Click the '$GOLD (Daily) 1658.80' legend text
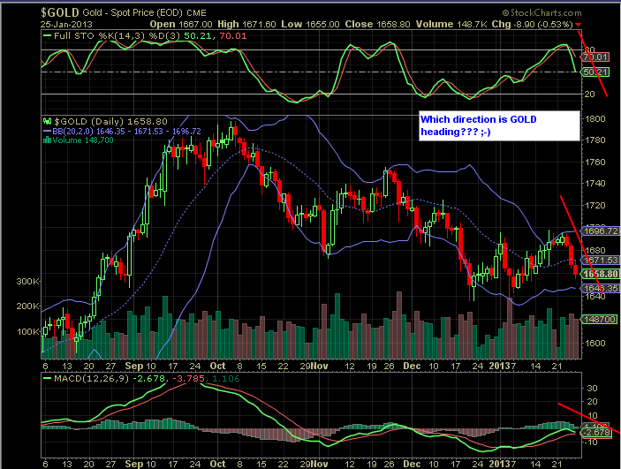The height and width of the screenshot is (469, 621). (x=110, y=121)
